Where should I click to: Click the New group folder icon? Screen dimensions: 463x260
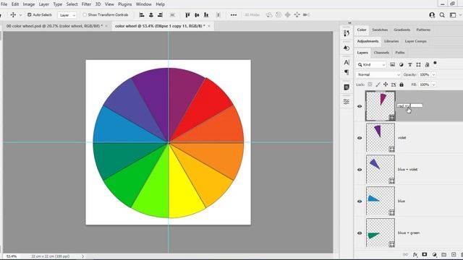pos(443,254)
